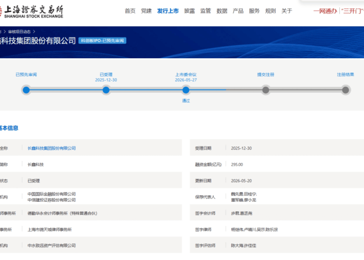
Task: Open the 产品 menu item
Action: [x=238, y=11]
